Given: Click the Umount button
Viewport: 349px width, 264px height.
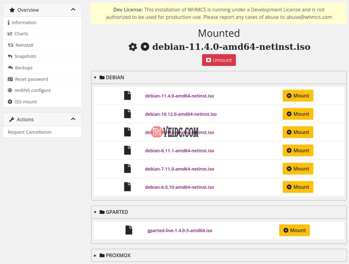Looking at the screenshot, I should pos(219,60).
